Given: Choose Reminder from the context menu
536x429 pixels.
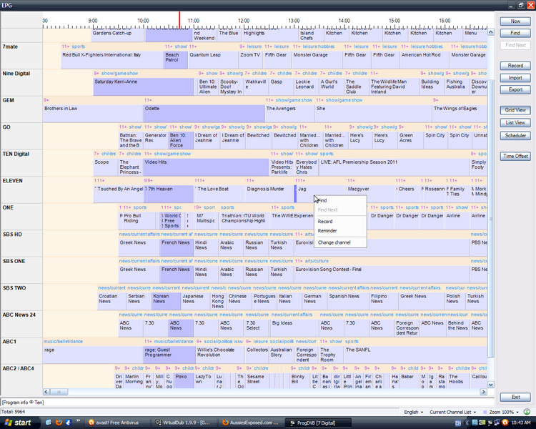Looking at the screenshot, I should click(x=327, y=231).
